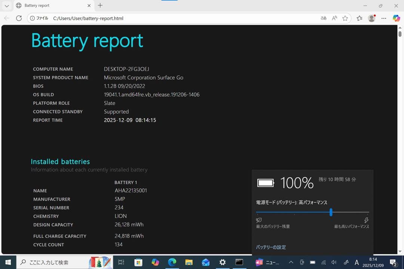The image size is (404, 269).
Task: Select the battery name AHA22135001
Action: pyautogui.click(x=131, y=191)
